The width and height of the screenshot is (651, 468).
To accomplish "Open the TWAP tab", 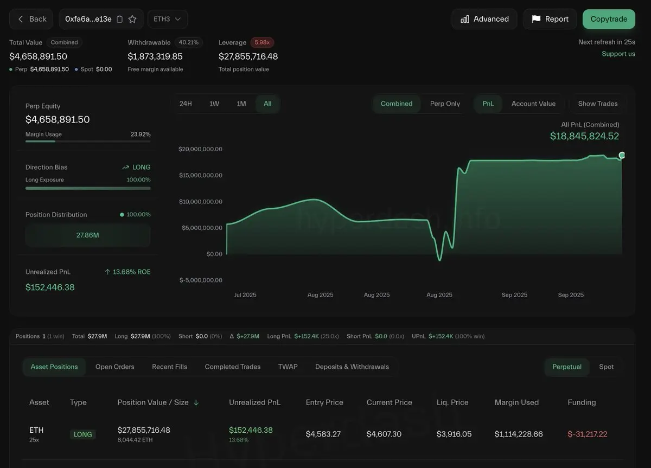I will click(x=288, y=367).
